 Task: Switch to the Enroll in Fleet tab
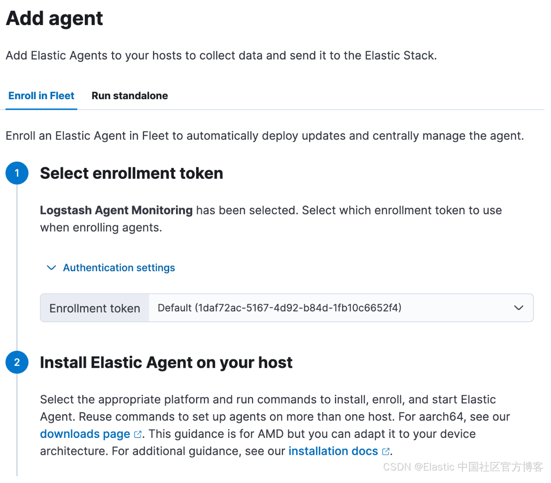(x=41, y=96)
